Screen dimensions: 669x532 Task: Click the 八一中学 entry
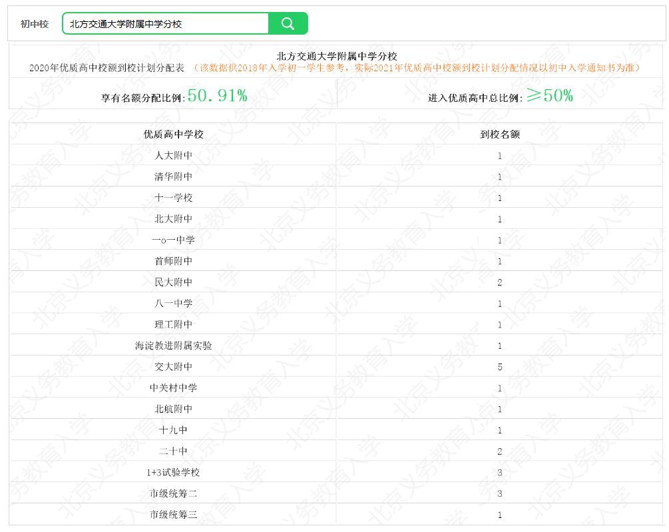(x=173, y=304)
